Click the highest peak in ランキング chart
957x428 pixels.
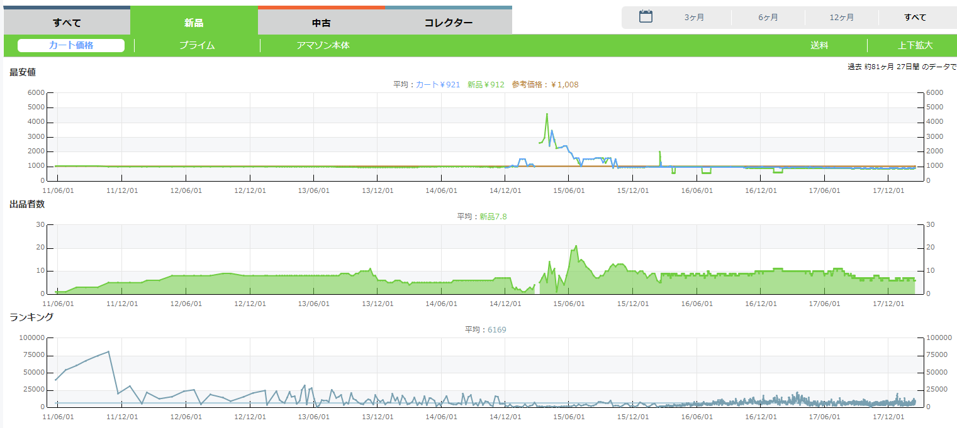[109, 351]
